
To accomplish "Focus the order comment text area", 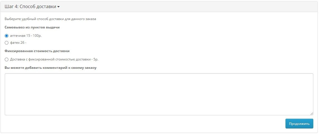I will (x=159, y=94).
